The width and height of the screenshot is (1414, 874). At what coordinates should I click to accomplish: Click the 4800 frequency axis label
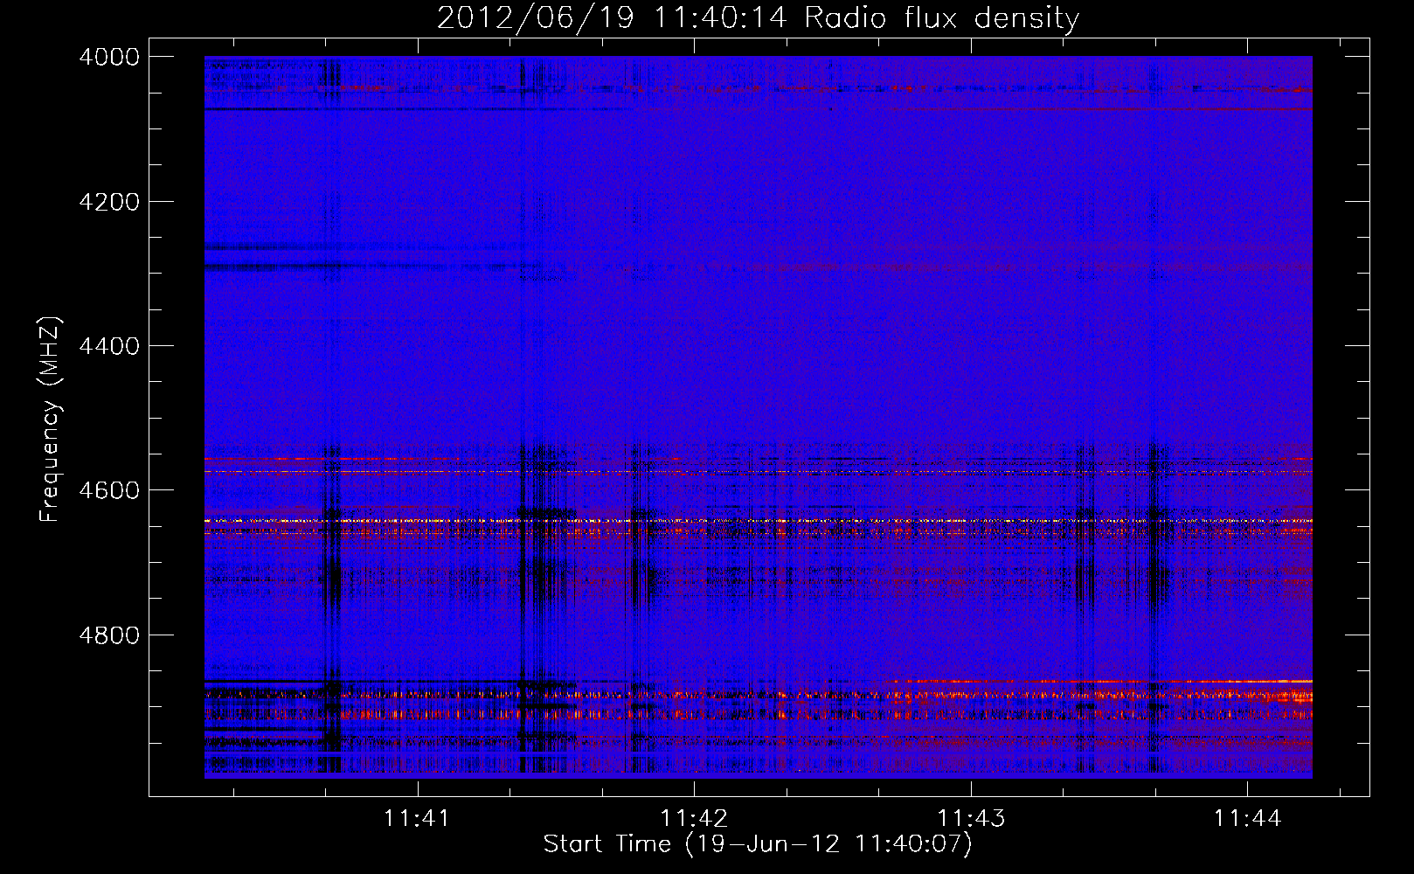click(109, 635)
